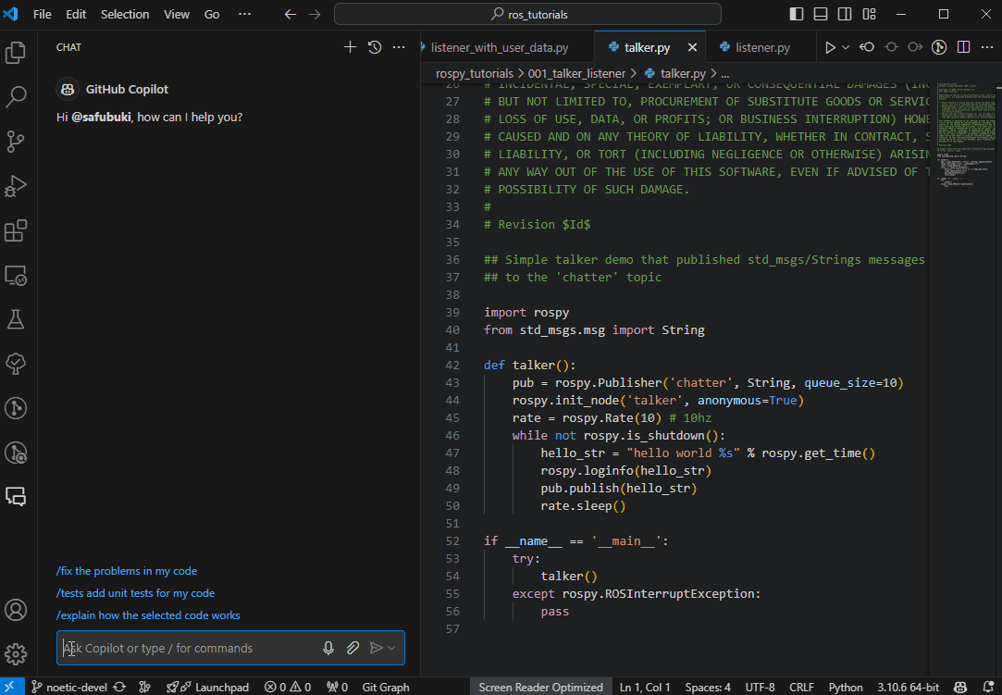The width and height of the screenshot is (1002, 695).
Task: Synchronize changes in status bar
Action: (x=119, y=687)
